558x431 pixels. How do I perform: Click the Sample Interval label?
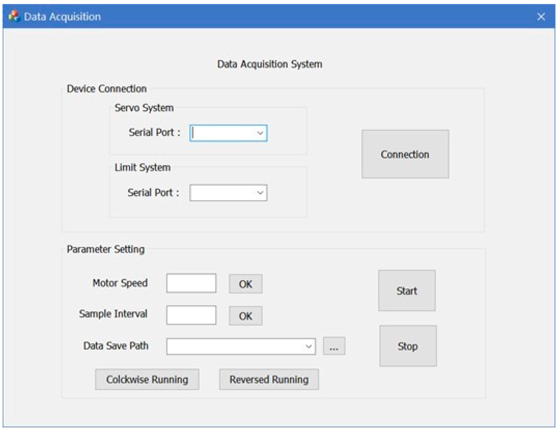[113, 314]
